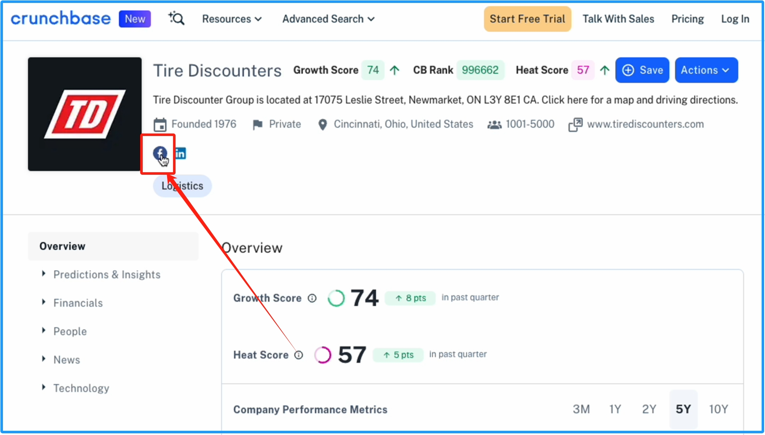The height and width of the screenshot is (435, 765).
Task: Select the 2Y performance range
Action: 649,409
